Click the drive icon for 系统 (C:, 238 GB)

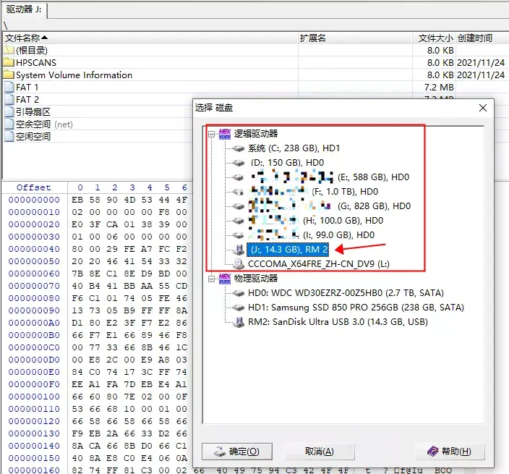239,148
